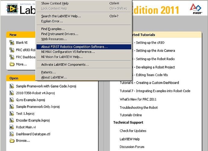208x151 pixels.
Task: Click the 2010 T358-Robot v4 project icon
Action: tap(12, 93)
